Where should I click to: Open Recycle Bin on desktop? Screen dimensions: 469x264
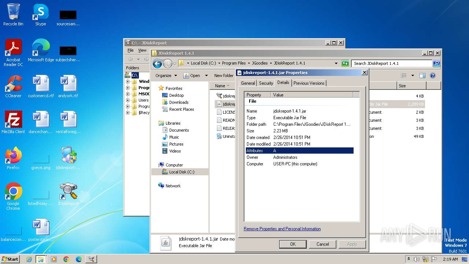coord(13,15)
